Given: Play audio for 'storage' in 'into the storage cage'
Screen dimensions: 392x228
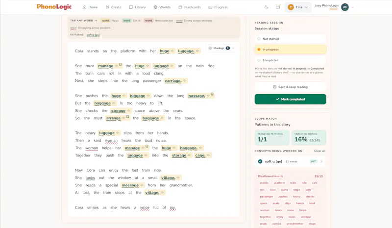Looking at the screenshot, I should click(x=190, y=155).
